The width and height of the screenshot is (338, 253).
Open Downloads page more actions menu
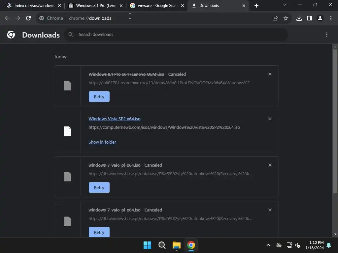(327, 35)
